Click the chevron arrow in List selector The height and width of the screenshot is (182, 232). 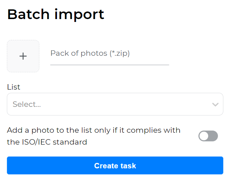tap(215, 105)
